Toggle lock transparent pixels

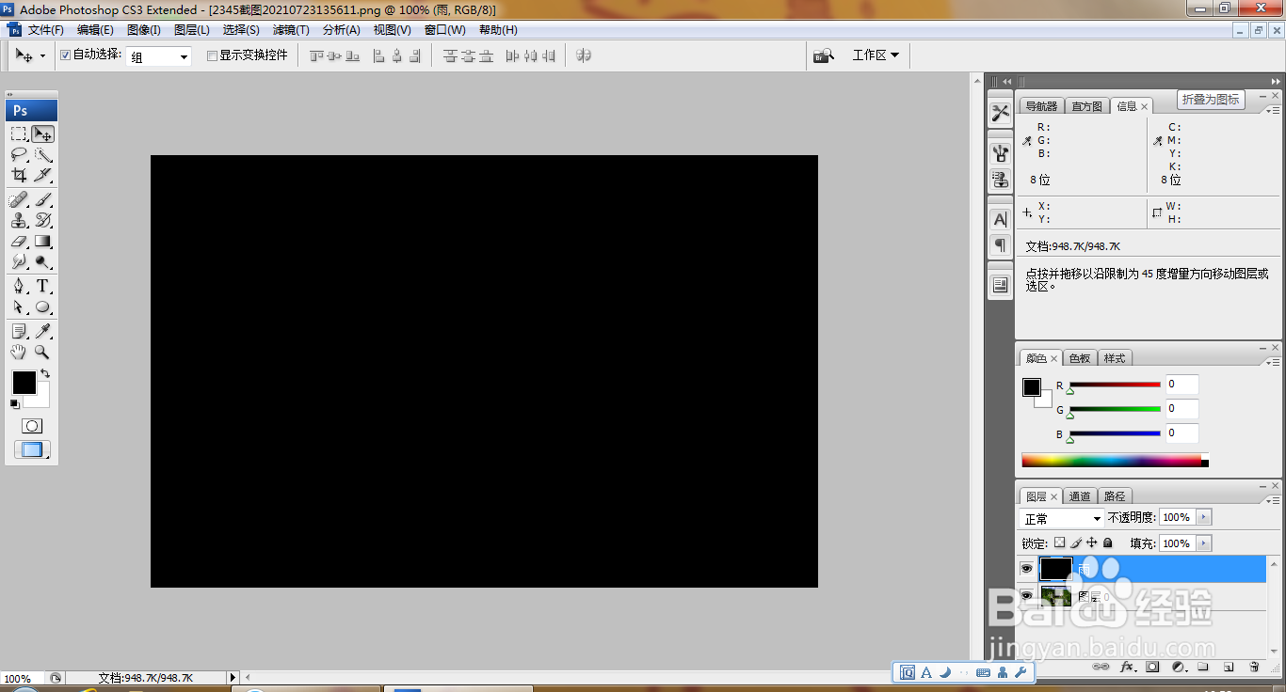tap(1059, 543)
